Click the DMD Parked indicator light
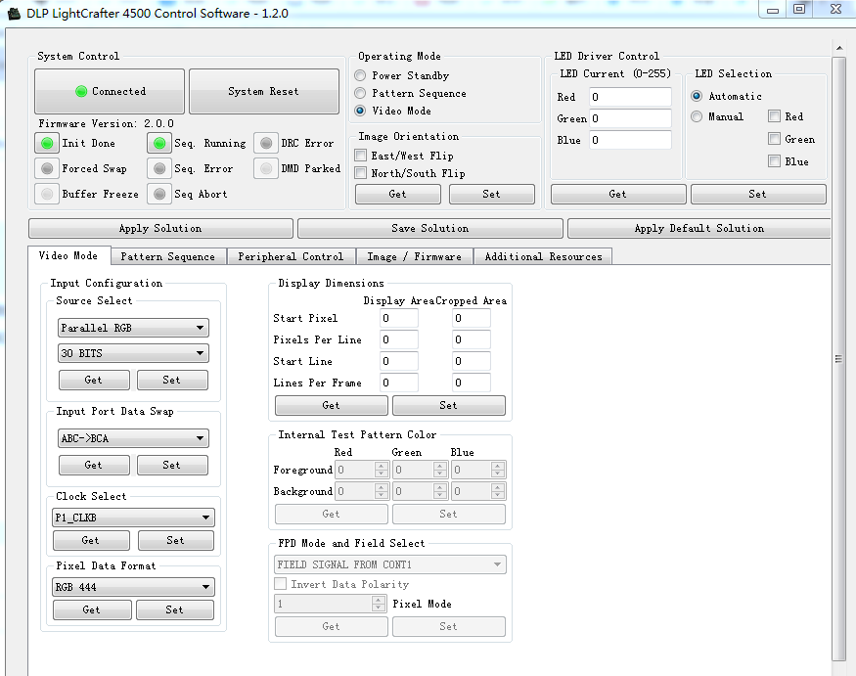Image resolution: width=856 pixels, height=676 pixels. pos(266,168)
